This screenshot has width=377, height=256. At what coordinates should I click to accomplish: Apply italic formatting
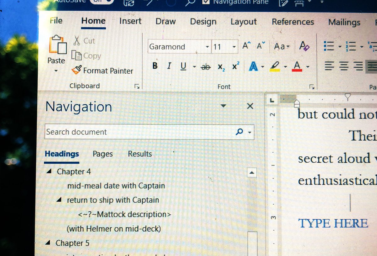(x=169, y=66)
